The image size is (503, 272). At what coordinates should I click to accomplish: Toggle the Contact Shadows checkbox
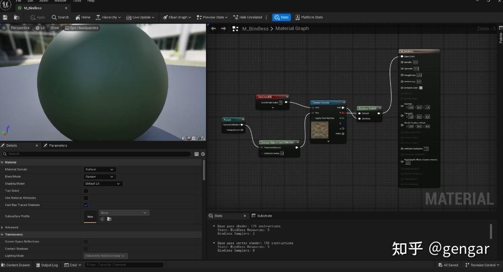(x=86, y=249)
